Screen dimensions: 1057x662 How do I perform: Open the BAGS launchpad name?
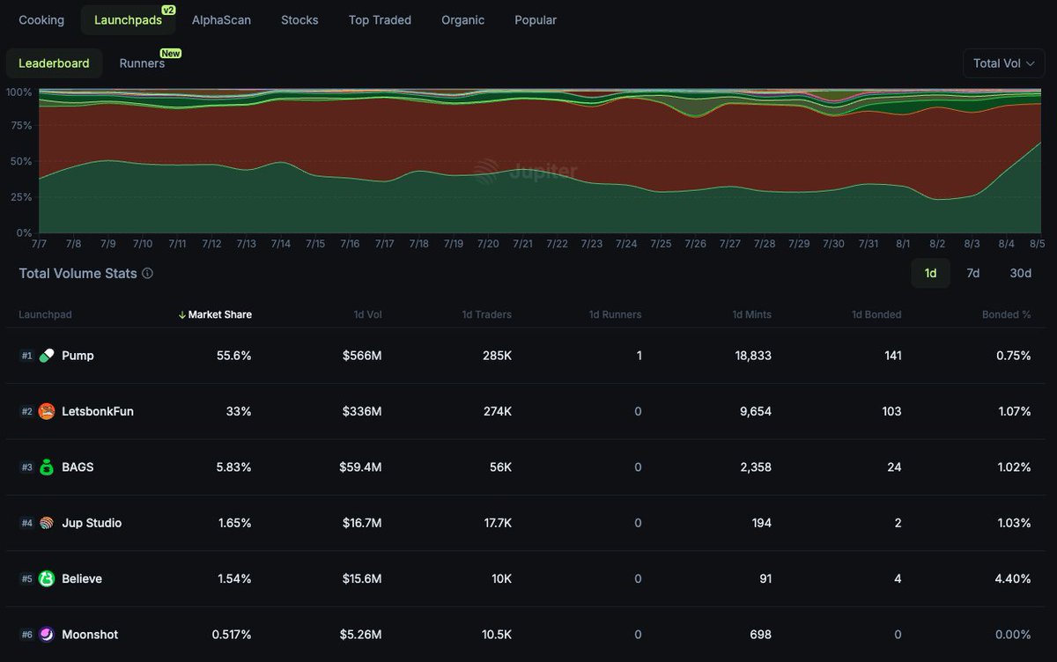point(78,467)
